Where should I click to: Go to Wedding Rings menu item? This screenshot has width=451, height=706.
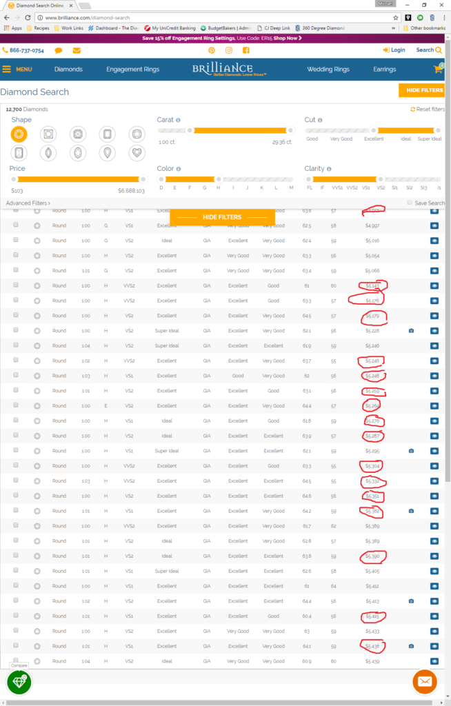point(328,70)
